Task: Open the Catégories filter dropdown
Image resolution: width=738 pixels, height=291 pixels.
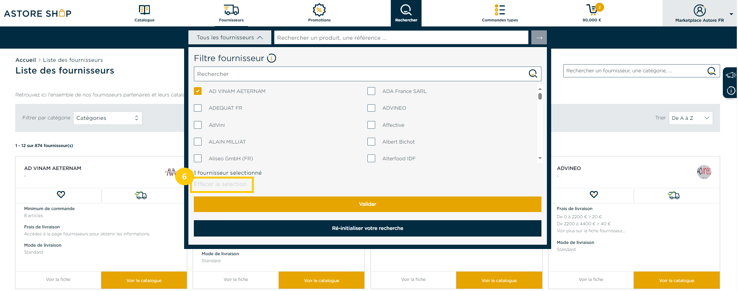Action: pyautogui.click(x=108, y=118)
